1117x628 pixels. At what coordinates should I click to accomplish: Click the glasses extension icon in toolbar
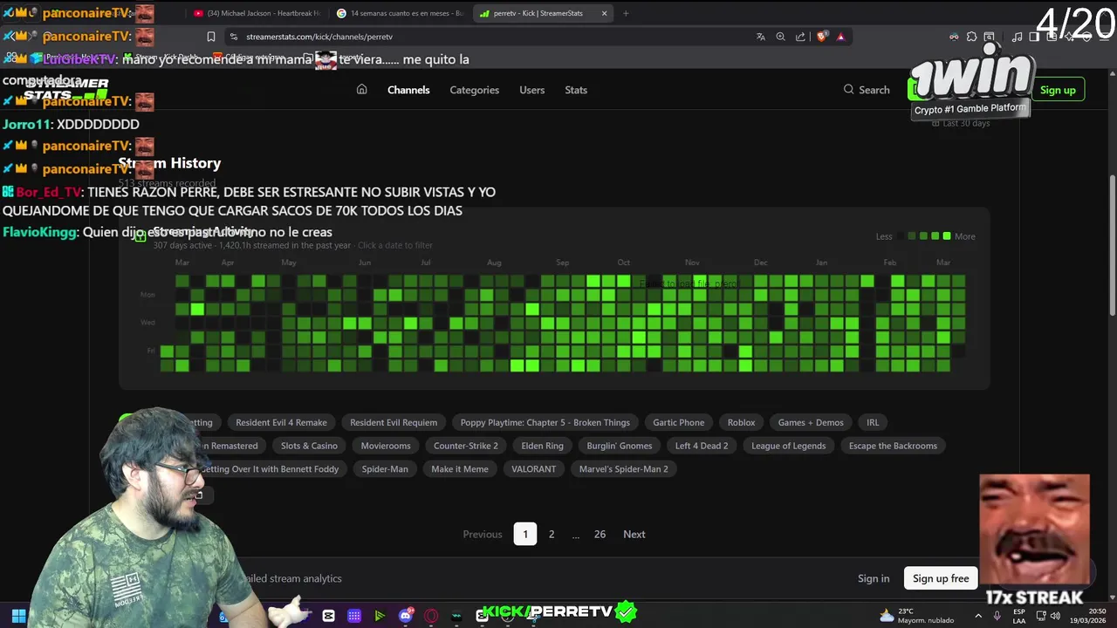[x=954, y=37]
